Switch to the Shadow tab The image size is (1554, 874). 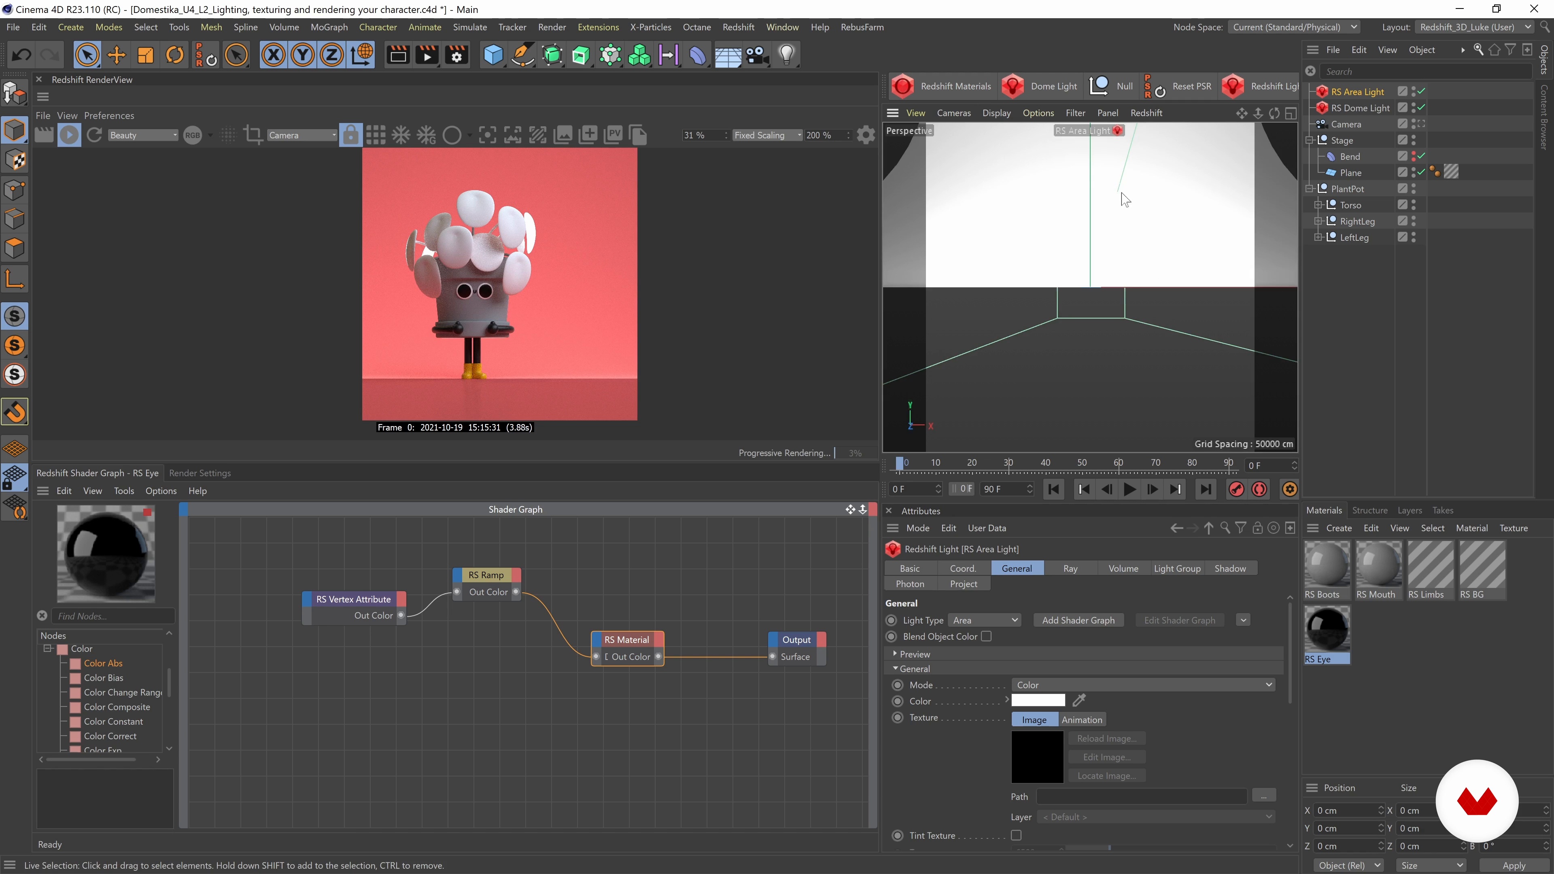click(1230, 568)
